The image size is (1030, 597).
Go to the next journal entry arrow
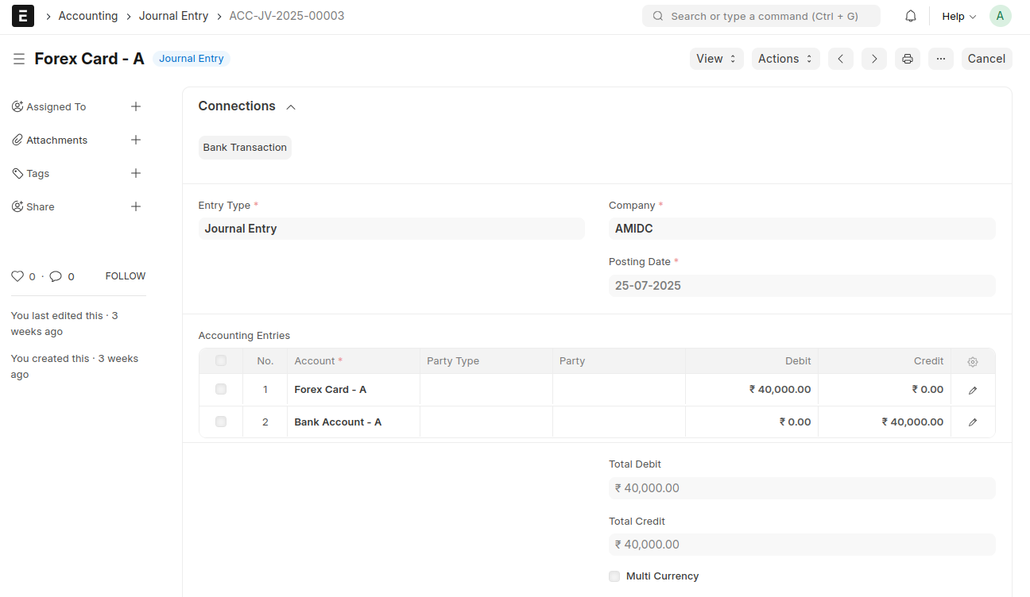(x=874, y=59)
